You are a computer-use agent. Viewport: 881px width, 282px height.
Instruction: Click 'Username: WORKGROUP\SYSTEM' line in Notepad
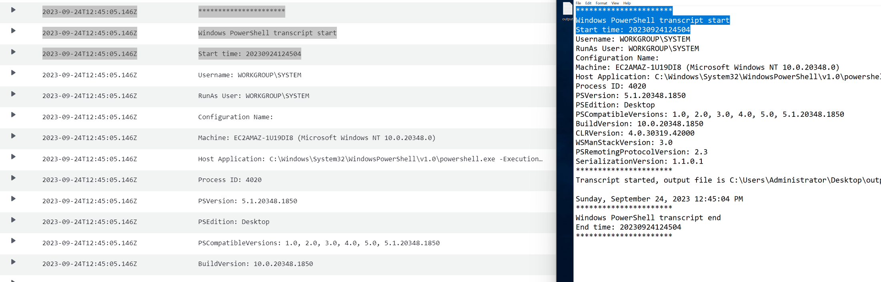[x=633, y=39]
